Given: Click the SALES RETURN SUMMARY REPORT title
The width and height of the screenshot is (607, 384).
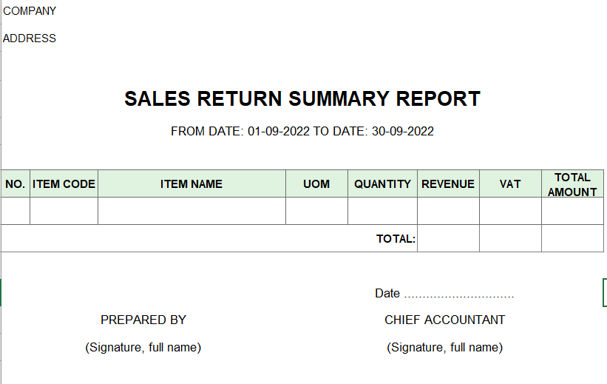Looking at the screenshot, I should pyautogui.click(x=302, y=98).
